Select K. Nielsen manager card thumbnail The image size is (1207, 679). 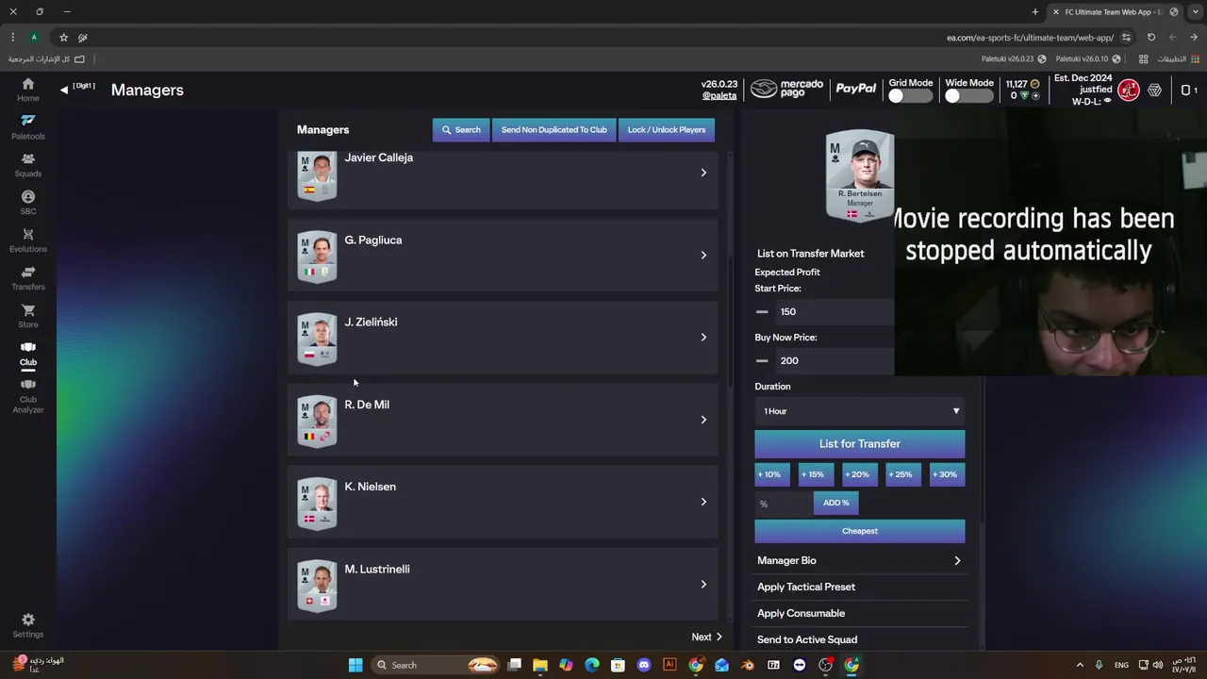click(x=317, y=504)
